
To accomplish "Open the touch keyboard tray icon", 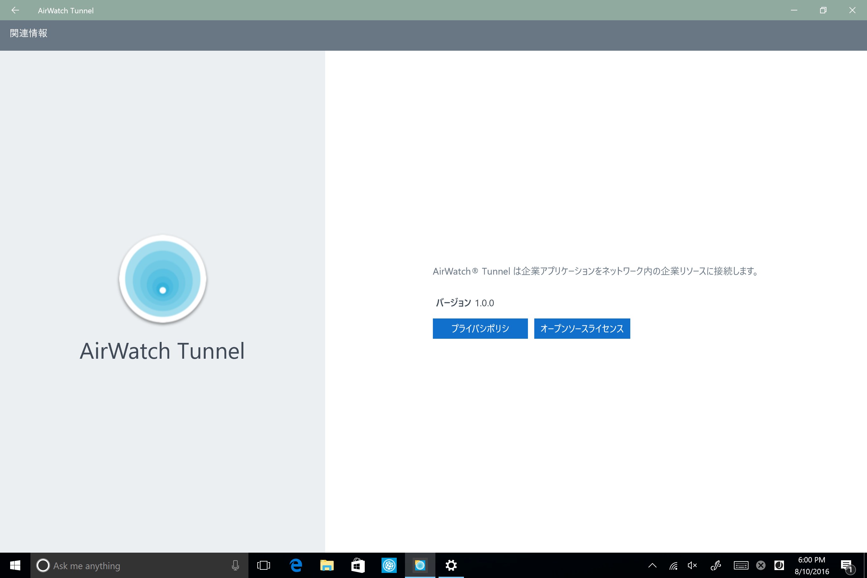I will [x=741, y=565].
